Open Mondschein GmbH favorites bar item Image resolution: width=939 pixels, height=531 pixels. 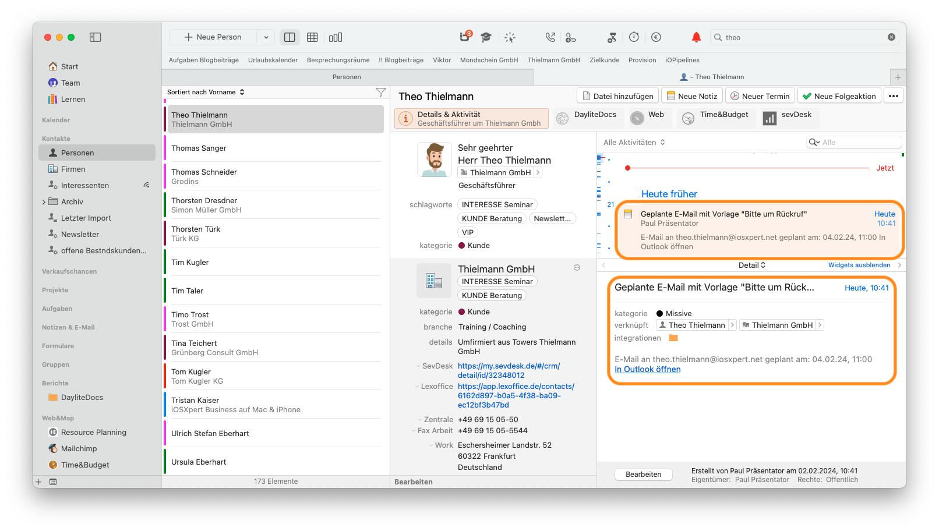coord(489,60)
